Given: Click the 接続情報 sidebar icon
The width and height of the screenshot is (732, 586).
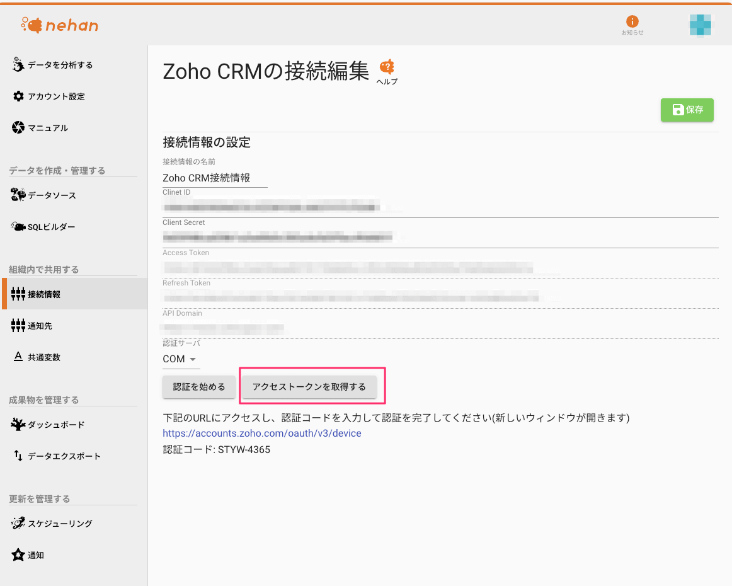Looking at the screenshot, I should (18, 294).
